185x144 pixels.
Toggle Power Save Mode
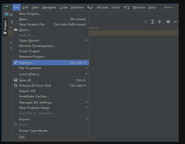[51, 131]
